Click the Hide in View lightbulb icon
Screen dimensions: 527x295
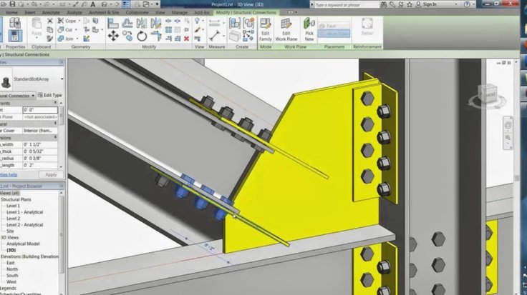[198, 21]
